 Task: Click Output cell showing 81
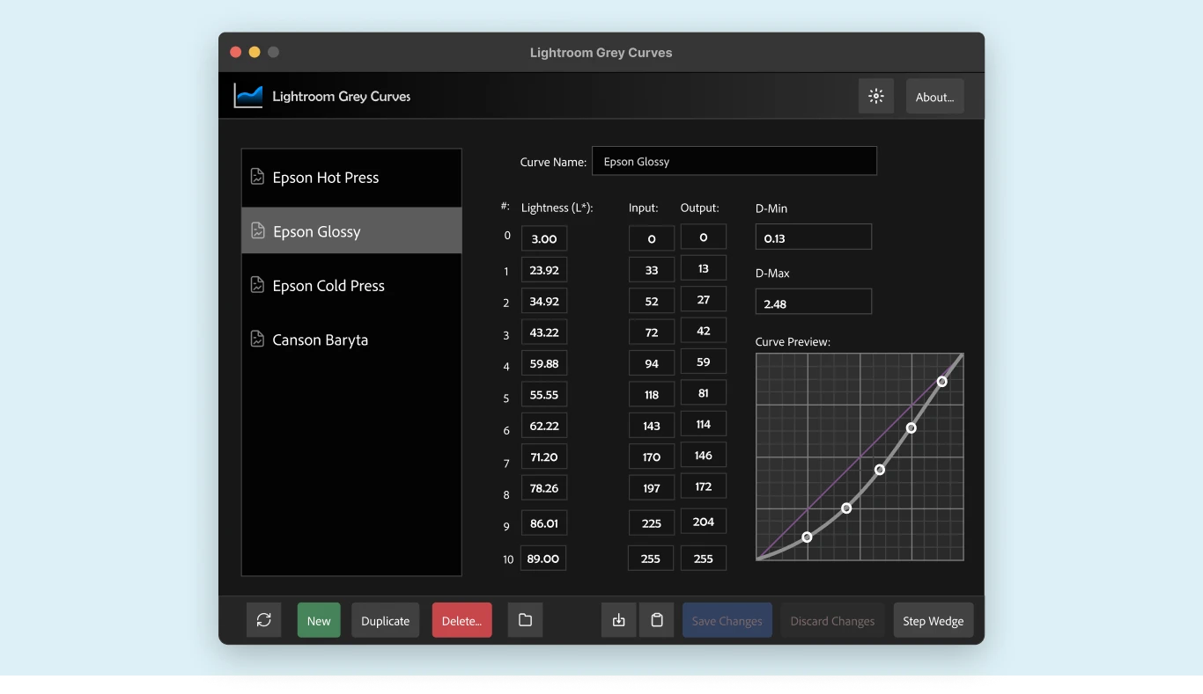click(704, 393)
